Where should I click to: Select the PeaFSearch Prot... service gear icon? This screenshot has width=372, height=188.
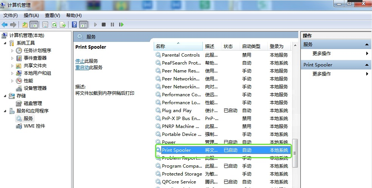click(x=158, y=63)
